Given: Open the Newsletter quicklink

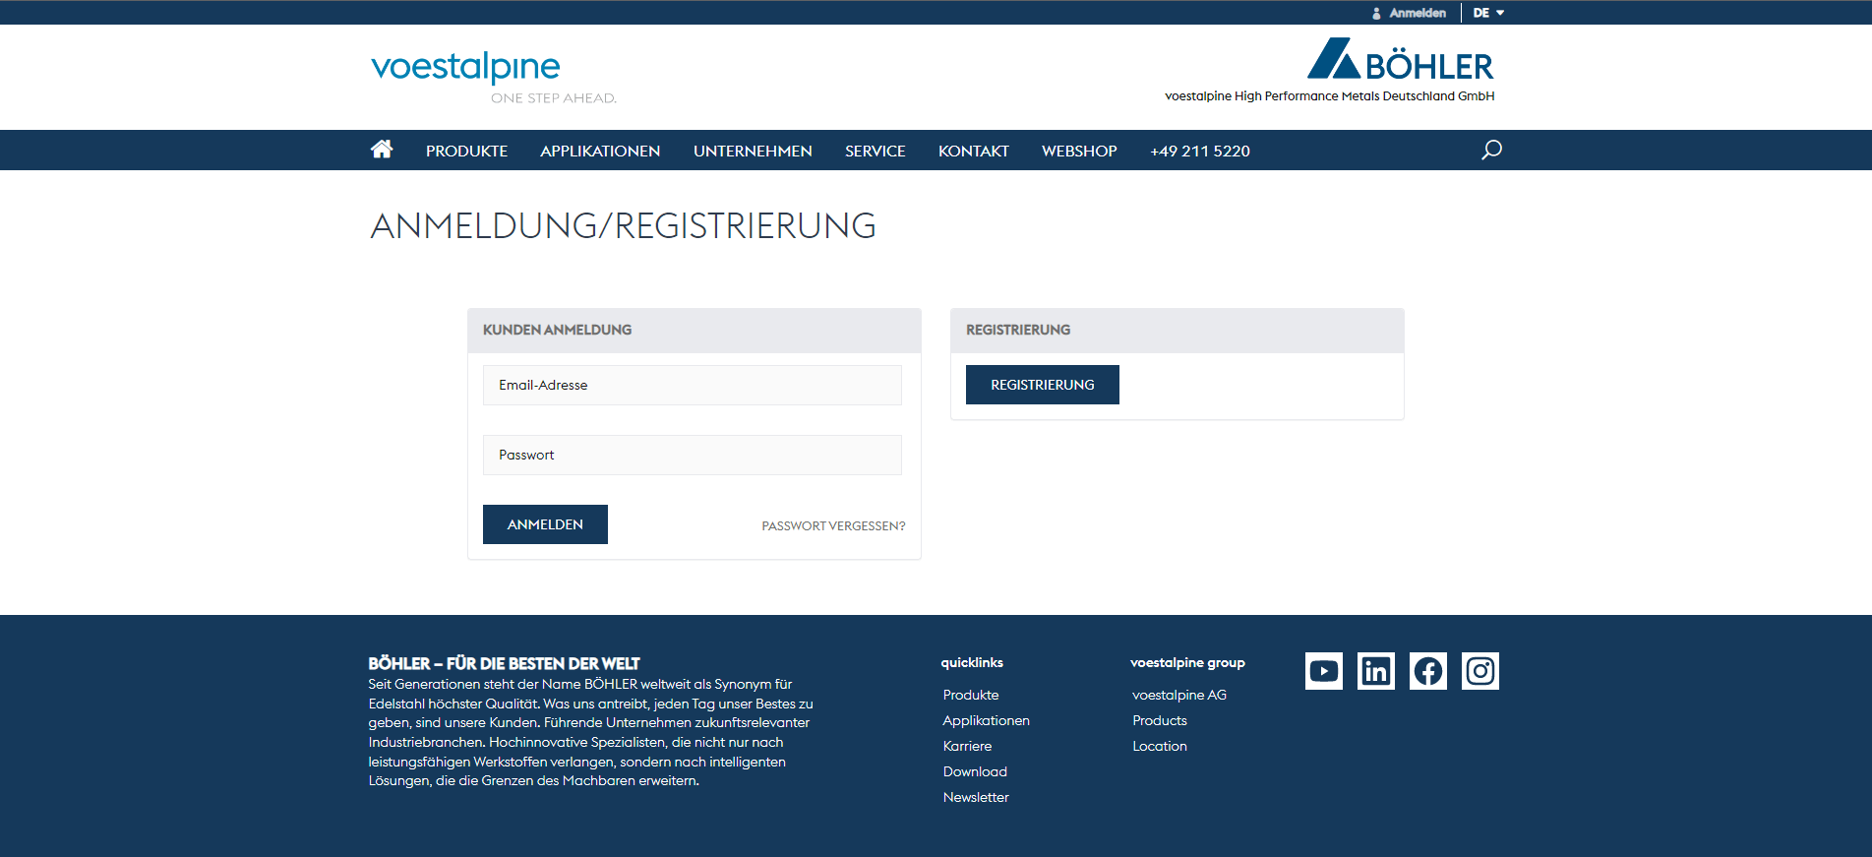Looking at the screenshot, I should pos(976,797).
